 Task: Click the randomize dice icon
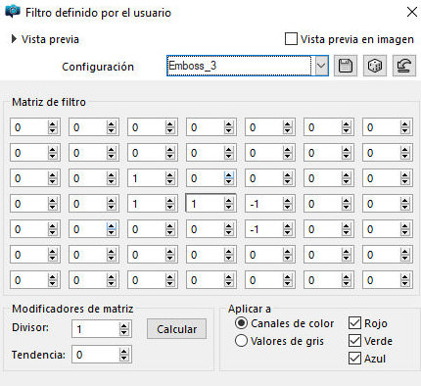375,66
